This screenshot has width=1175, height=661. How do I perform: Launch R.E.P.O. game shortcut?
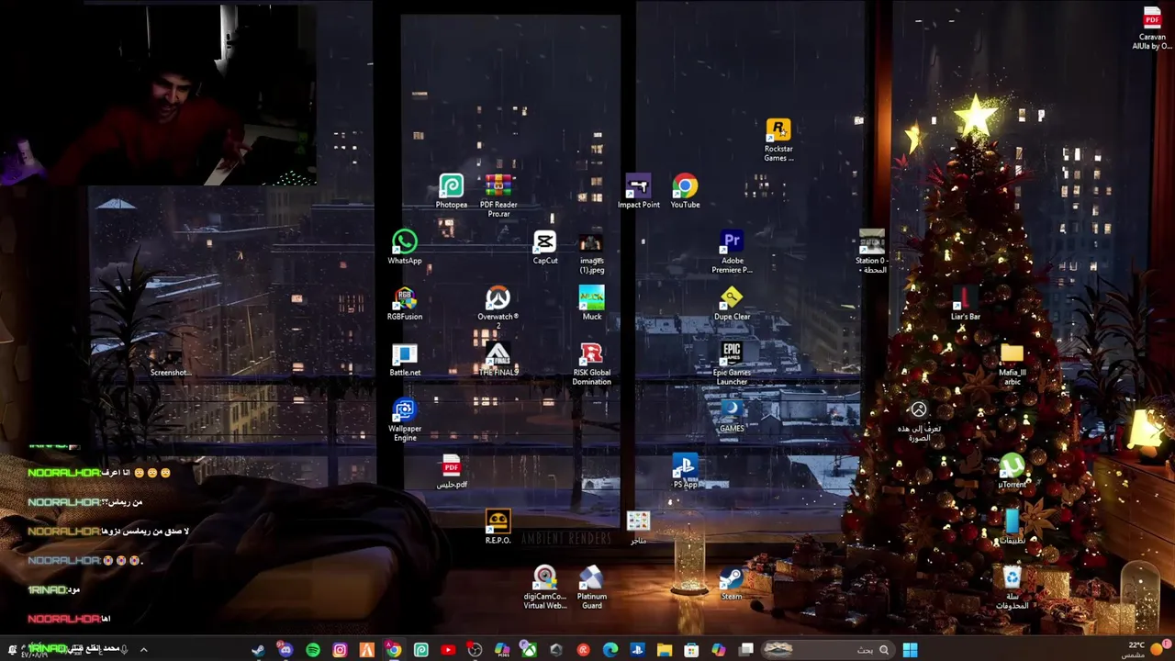click(x=498, y=528)
